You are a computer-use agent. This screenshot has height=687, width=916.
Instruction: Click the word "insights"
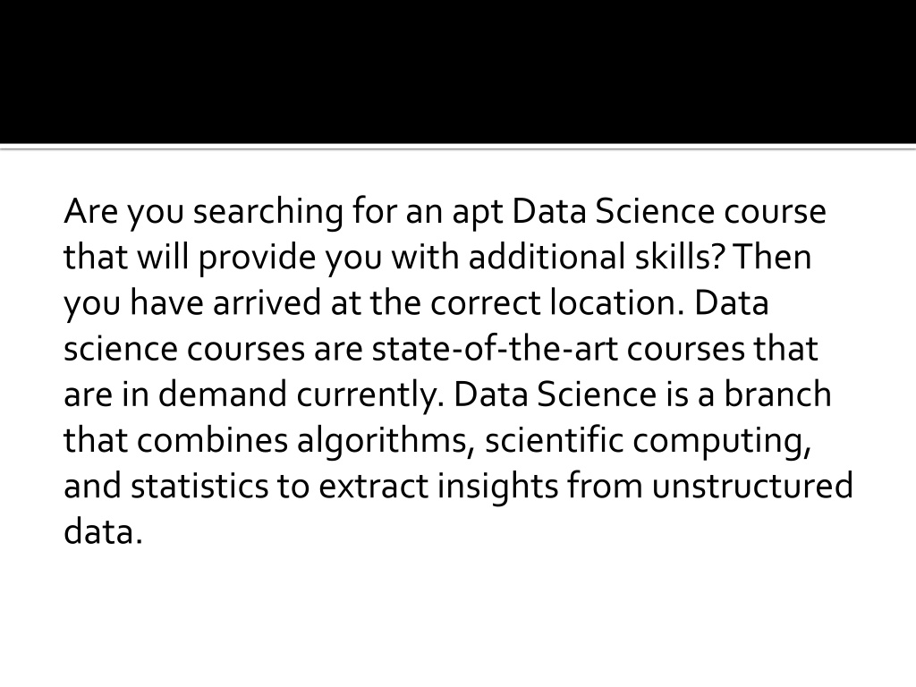[x=497, y=488]
